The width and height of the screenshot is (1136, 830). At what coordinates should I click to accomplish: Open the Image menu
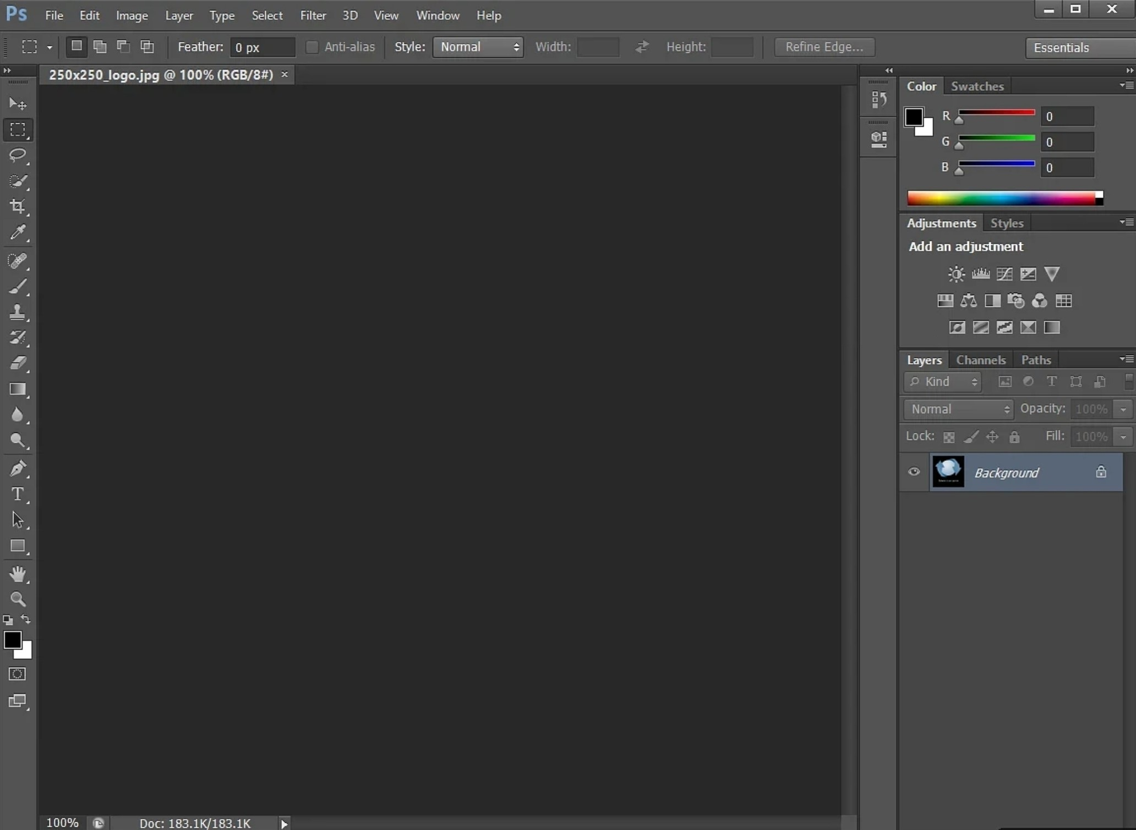(x=132, y=15)
